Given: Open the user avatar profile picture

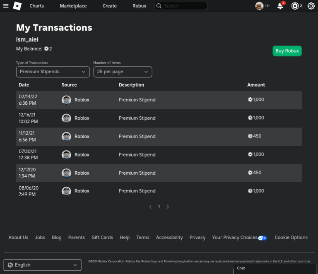Looking at the screenshot, I should [x=259, y=6].
